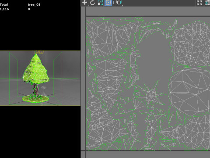
Task: Click the checker pattern display icon
Action: click(x=207, y=3)
